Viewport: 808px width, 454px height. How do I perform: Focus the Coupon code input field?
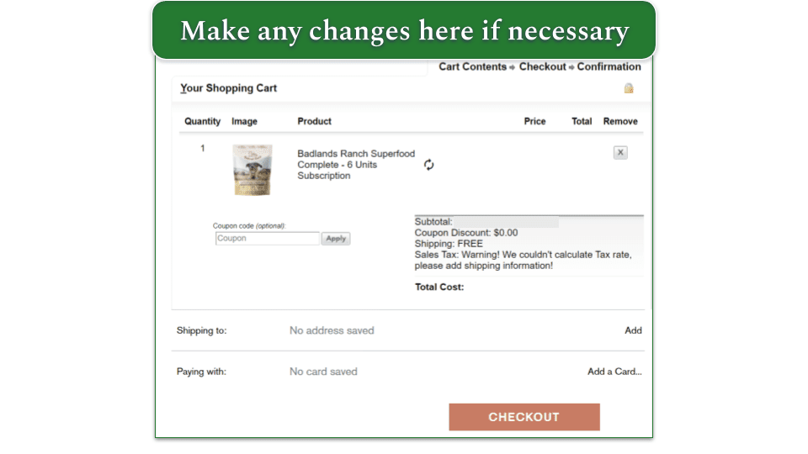267,239
